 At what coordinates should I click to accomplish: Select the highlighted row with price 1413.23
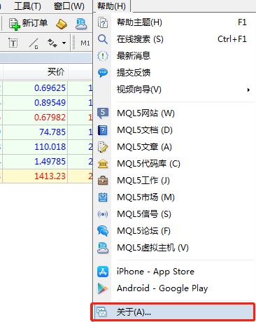[46, 176]
